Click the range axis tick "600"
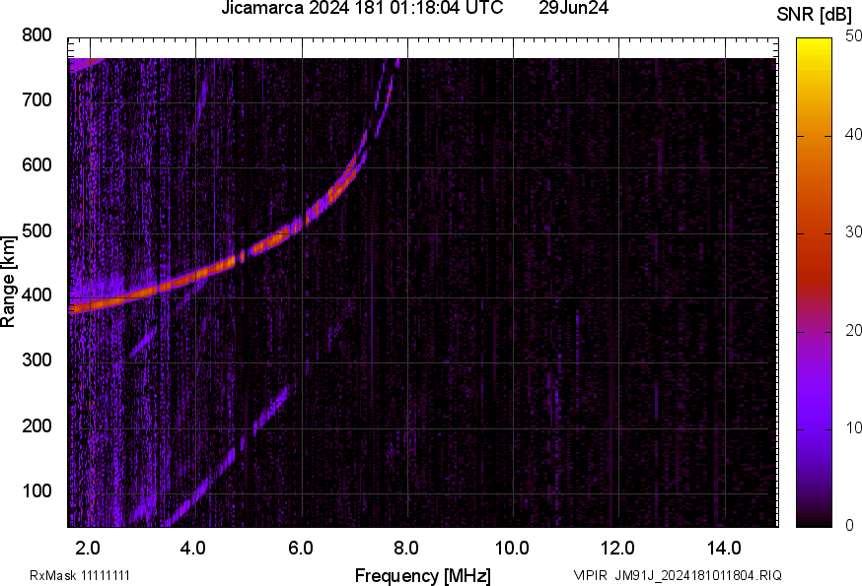This screenshot has width=862, height=586. (36, 165)
